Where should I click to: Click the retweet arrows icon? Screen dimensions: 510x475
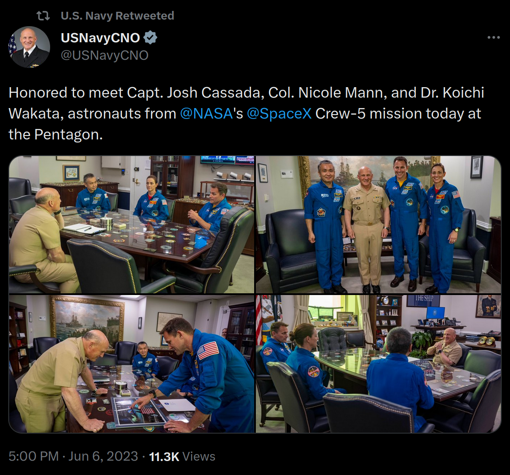[43, 15]
